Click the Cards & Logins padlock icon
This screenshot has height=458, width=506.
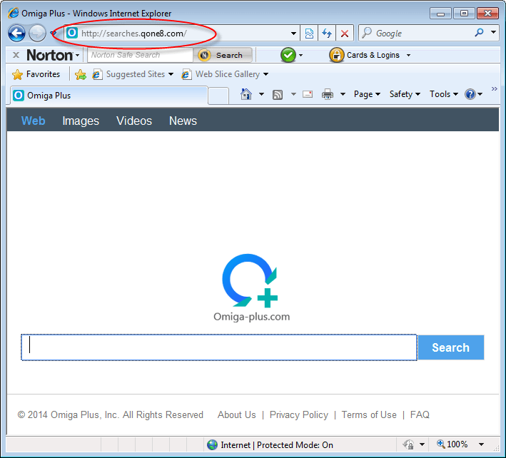click(x=337, y=55)
